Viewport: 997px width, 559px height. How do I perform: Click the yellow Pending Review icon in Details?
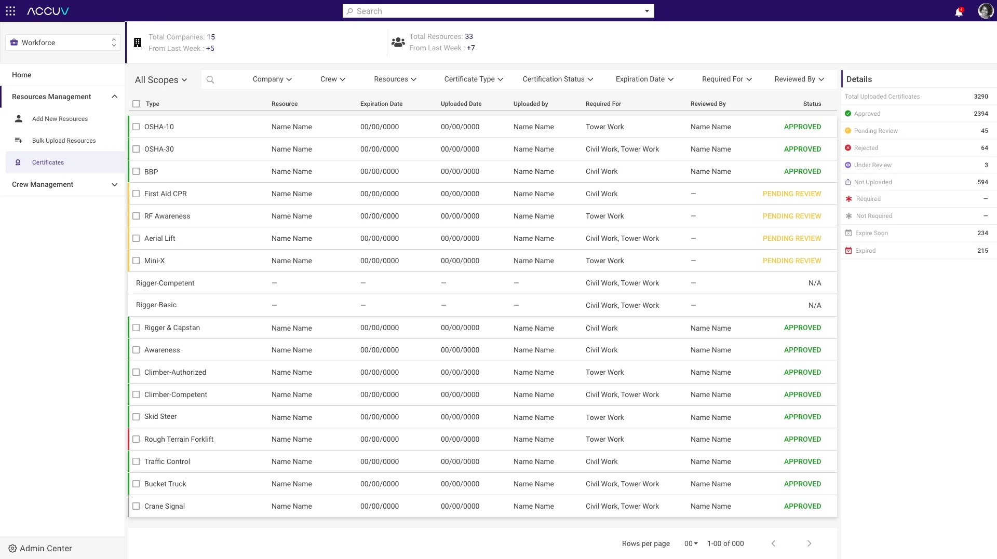pos(848,131)
